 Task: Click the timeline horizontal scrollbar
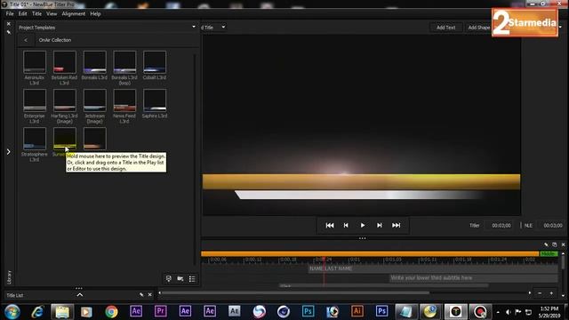tap(295, 292)
